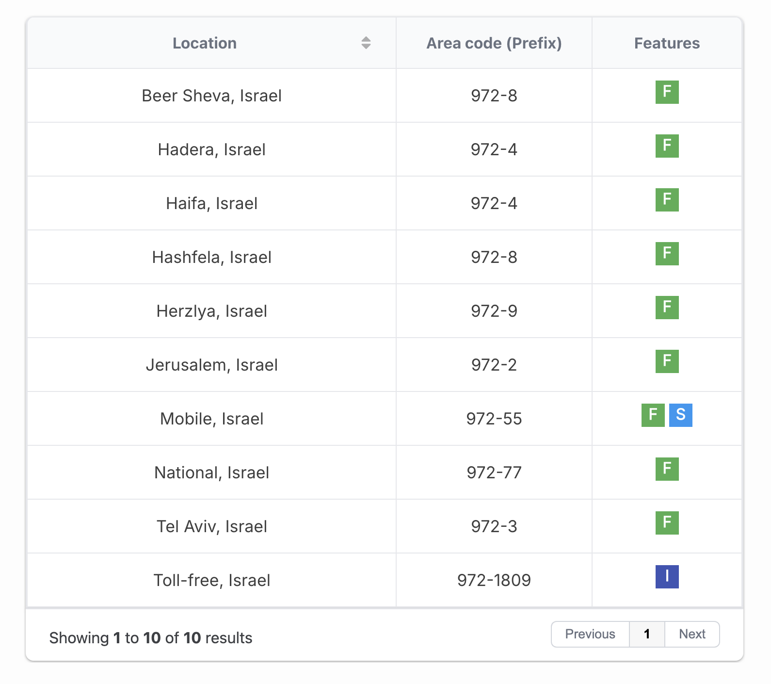Click the Area code (Prefix) column header

click(x=494, y=43)
